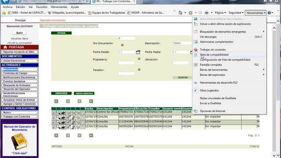Viewport: 281px width, 158px height.
Task: Click the favorites star icon on the bookmarks bar
Action: click(x=4, y=13)
